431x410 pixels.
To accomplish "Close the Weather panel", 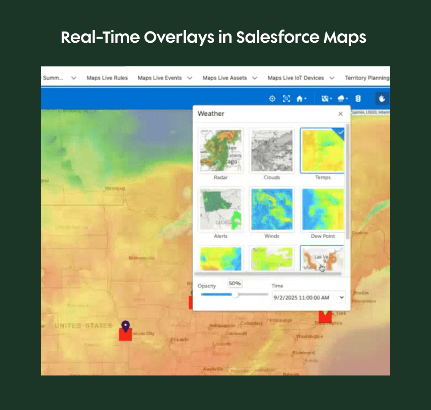I will (340, 114).
